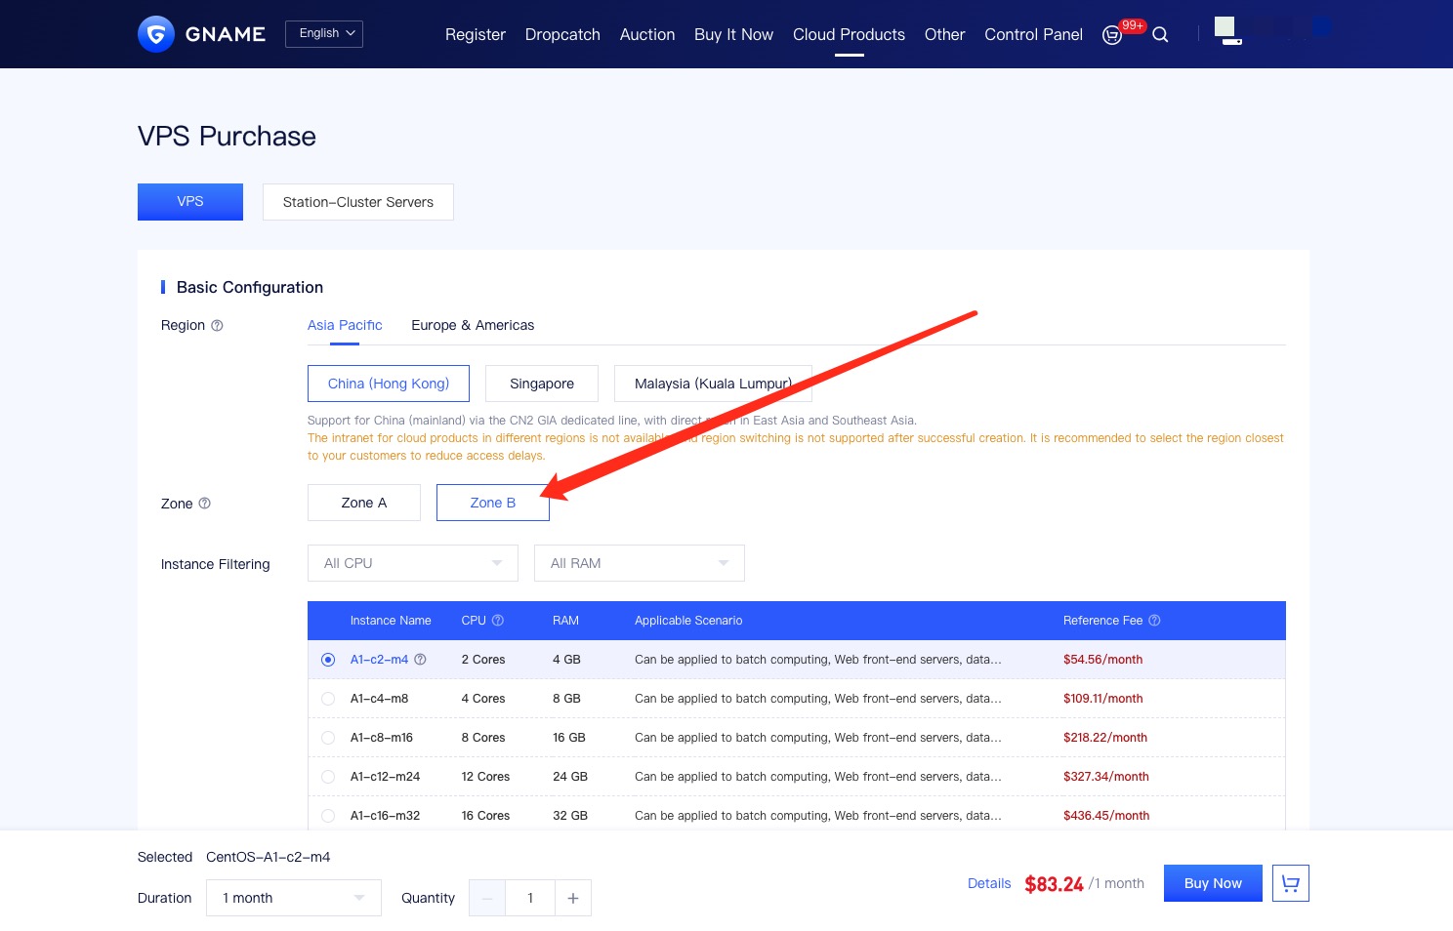Open the Duration 1 month dropdown
1453x931 pixels.
[x=293, y=898]
